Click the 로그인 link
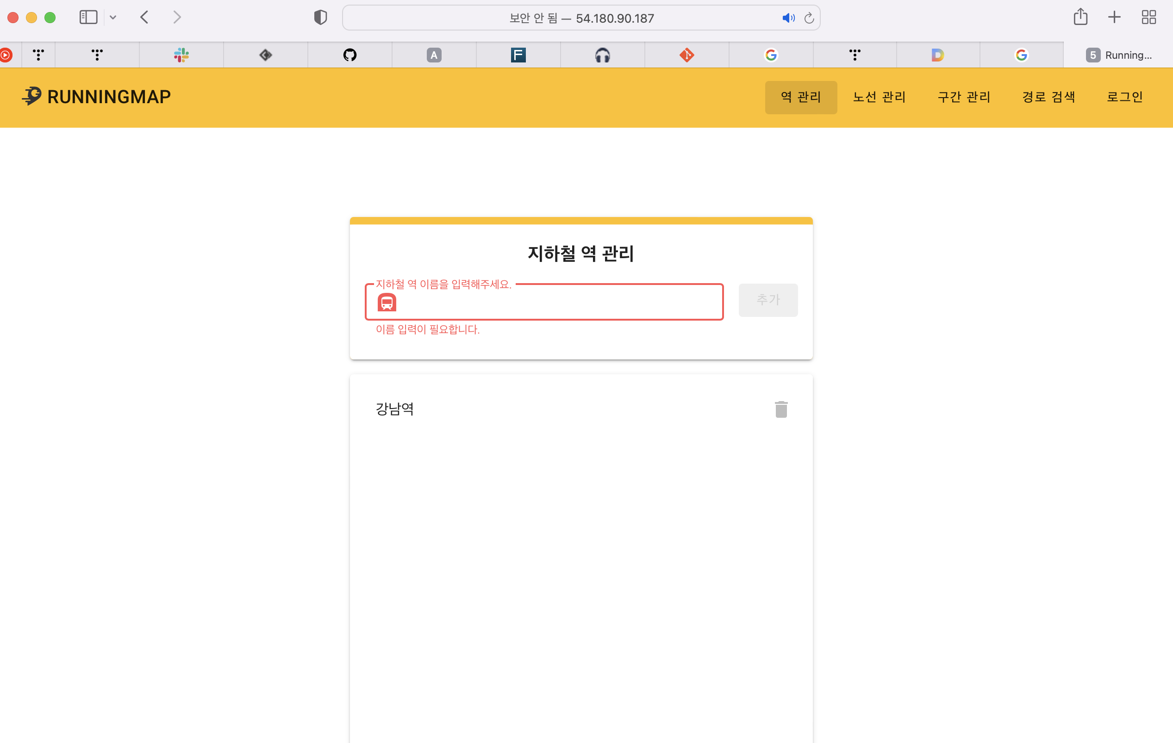Viewport: 1173px width, 743px height. click(1124, 97)
